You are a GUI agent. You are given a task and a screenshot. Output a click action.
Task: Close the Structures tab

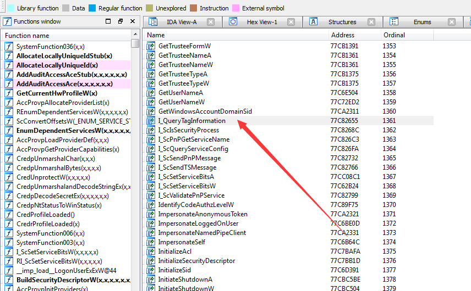pos(371,22)
